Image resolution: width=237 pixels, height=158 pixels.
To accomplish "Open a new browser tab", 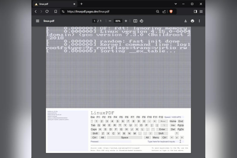I will 81,4.
